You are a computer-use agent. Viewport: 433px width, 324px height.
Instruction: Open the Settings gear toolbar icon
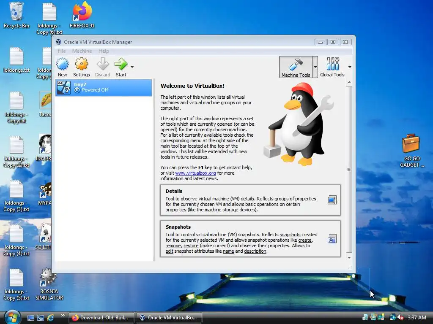(82, 67)
